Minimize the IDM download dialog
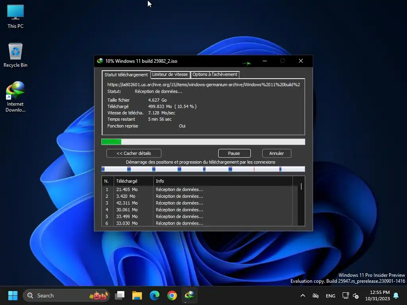 point(264,61)
